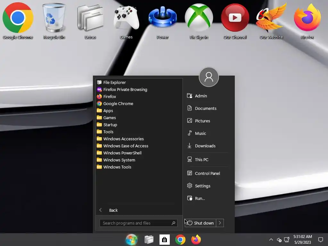Open the Google Chrome desktop shortcut
Image resolution: width=328 pixels, height=246 pixels.
point(18,21)
